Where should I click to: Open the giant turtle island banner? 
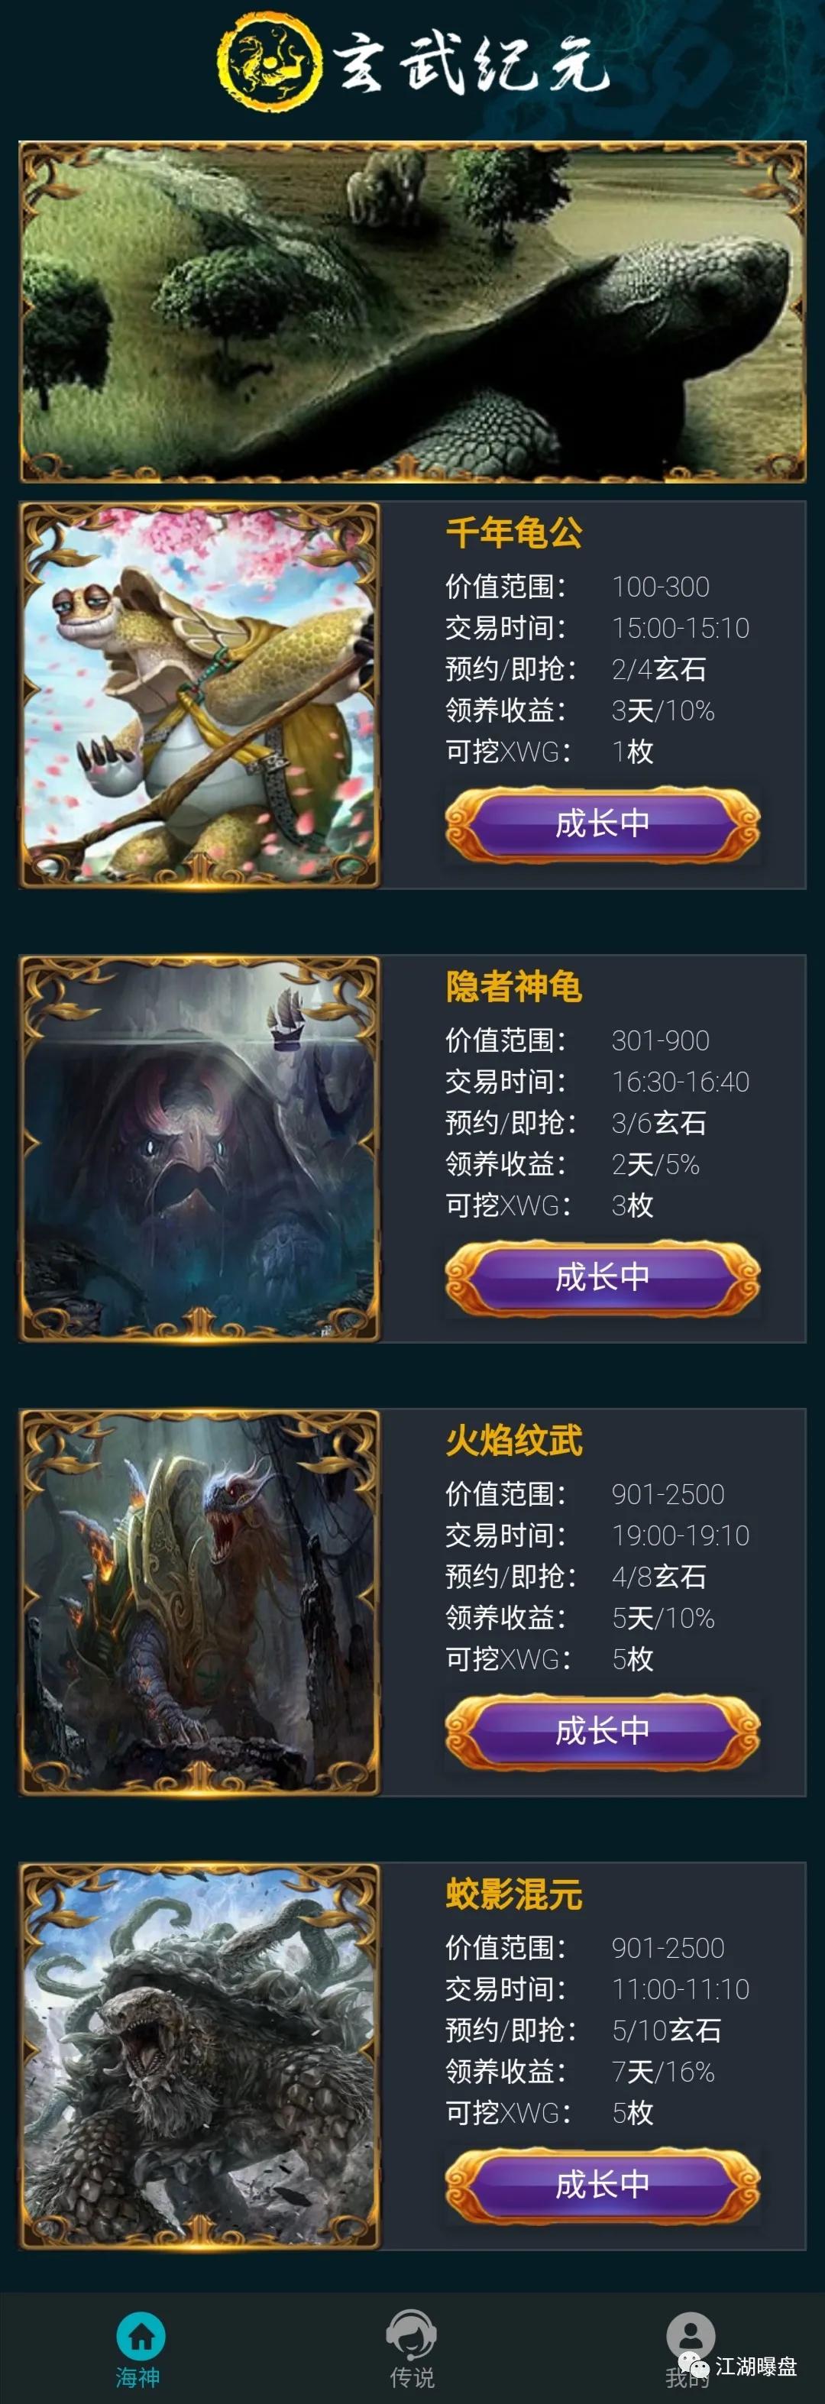click(412, 312)
